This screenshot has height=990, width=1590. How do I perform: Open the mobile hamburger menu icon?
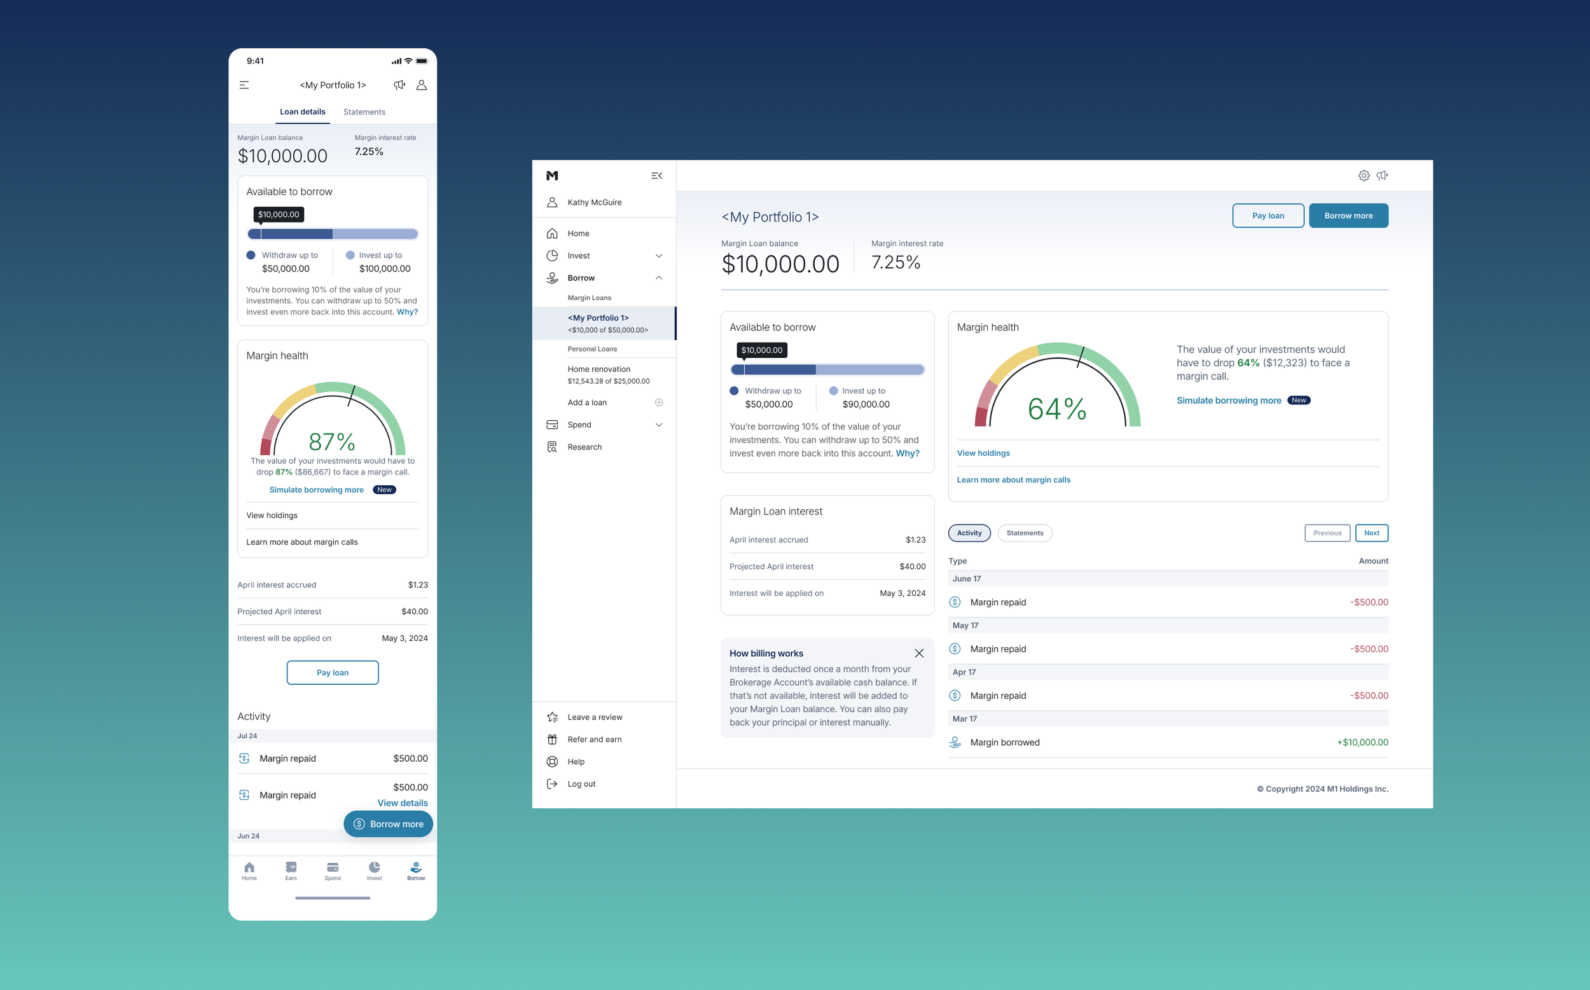click(x=244, y=85)
